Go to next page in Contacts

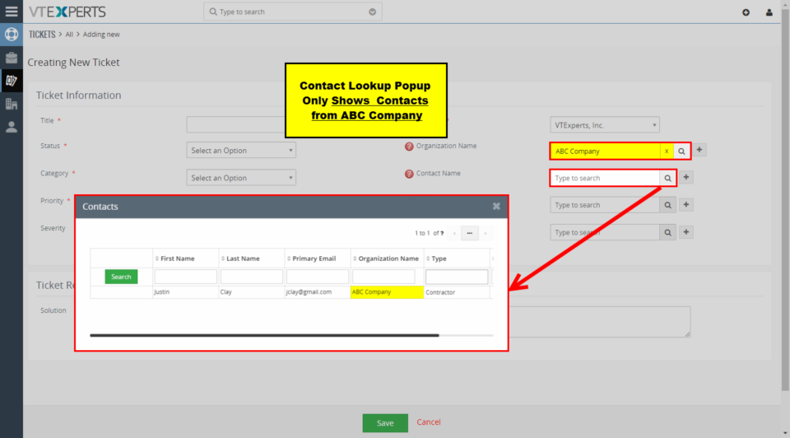pyautogui.click(x=486, y=233)
